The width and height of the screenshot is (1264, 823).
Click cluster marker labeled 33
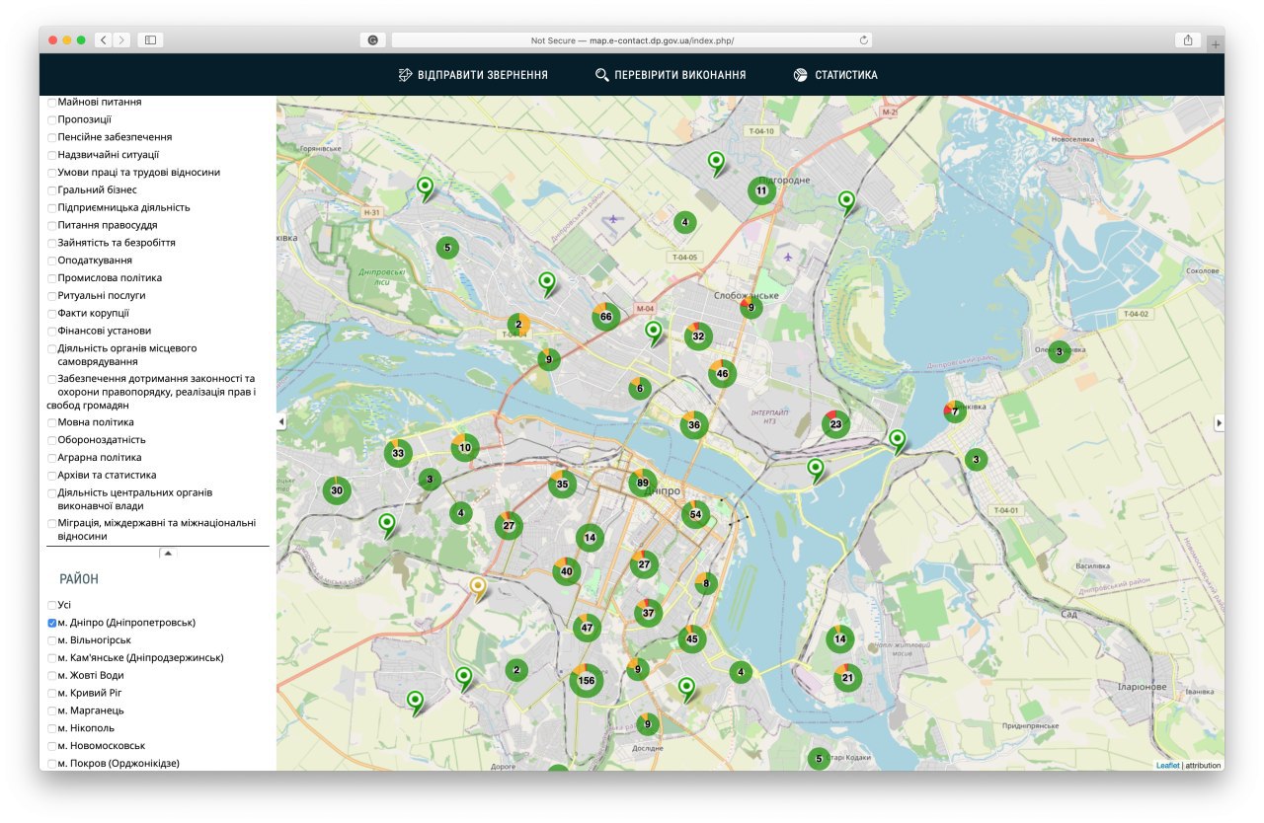398,453
